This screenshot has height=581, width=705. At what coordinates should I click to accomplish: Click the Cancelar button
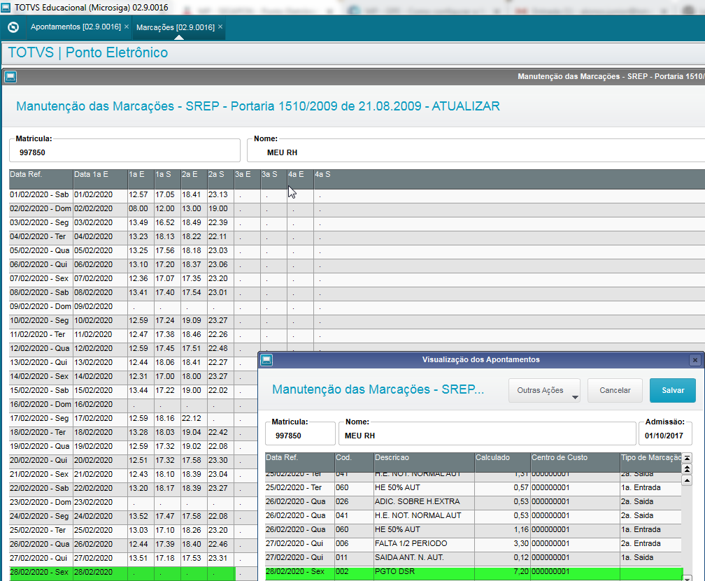coord(615,390)
